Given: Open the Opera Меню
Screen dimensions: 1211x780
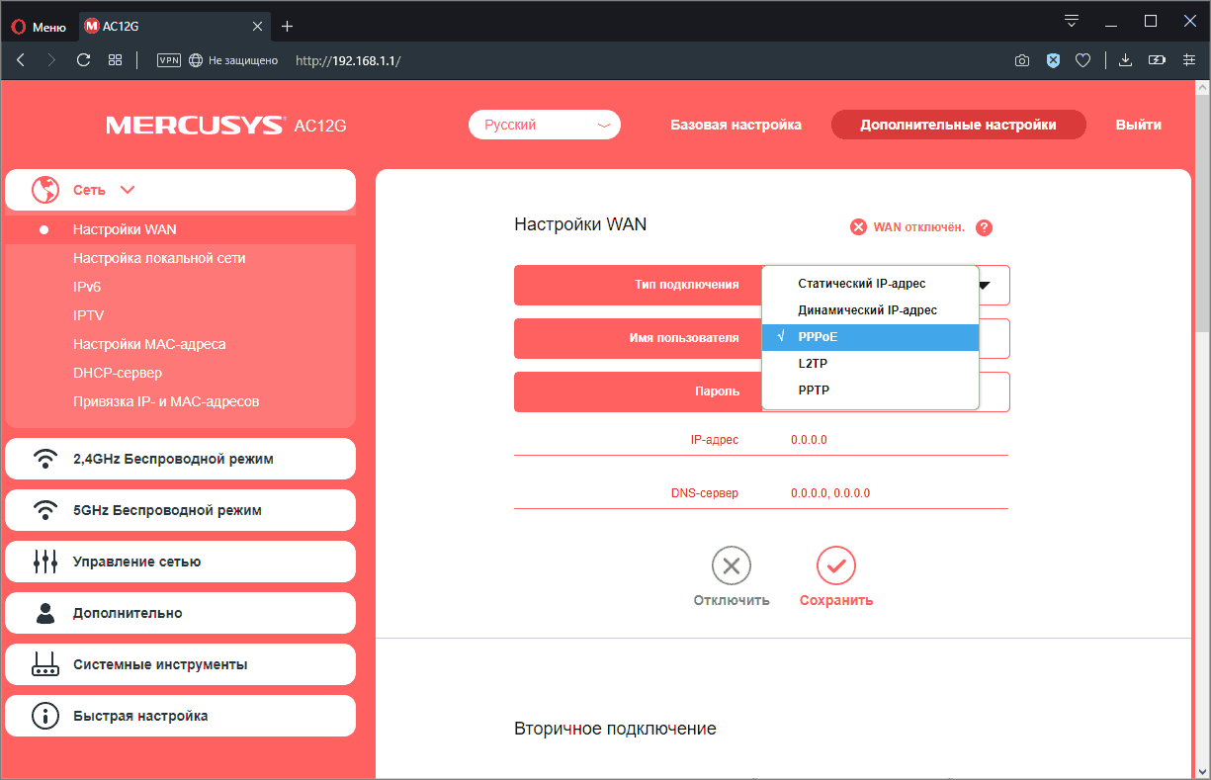Looking at the screenshot, I should pos(38,27).
